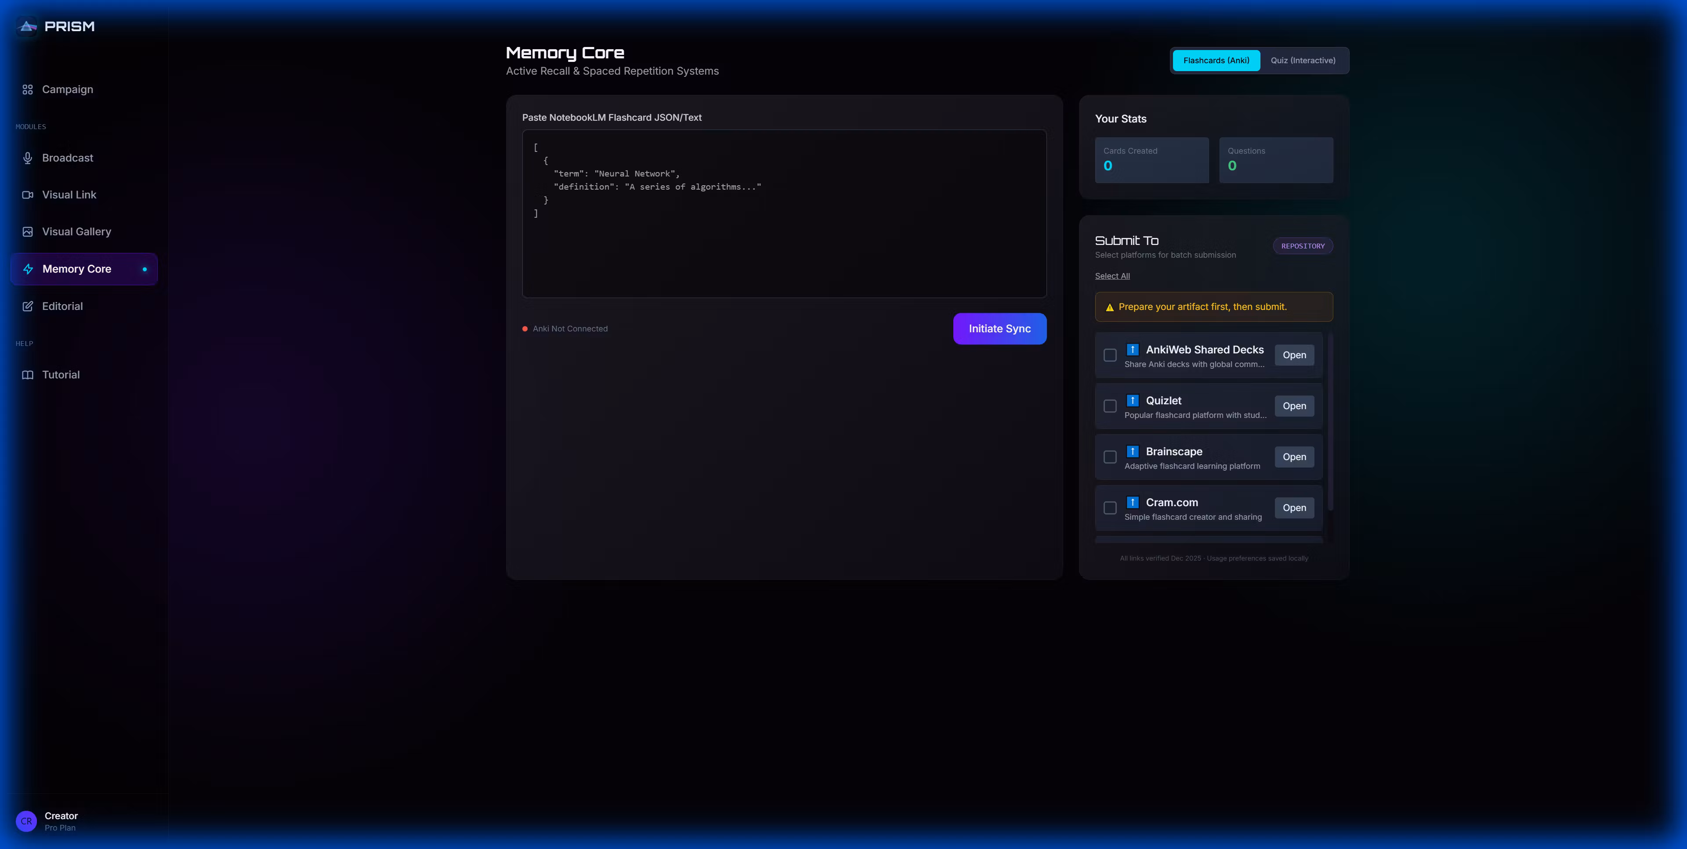Click inside the flashcard JSON text area
The image size is (1687, 849).
click(784, 249)
